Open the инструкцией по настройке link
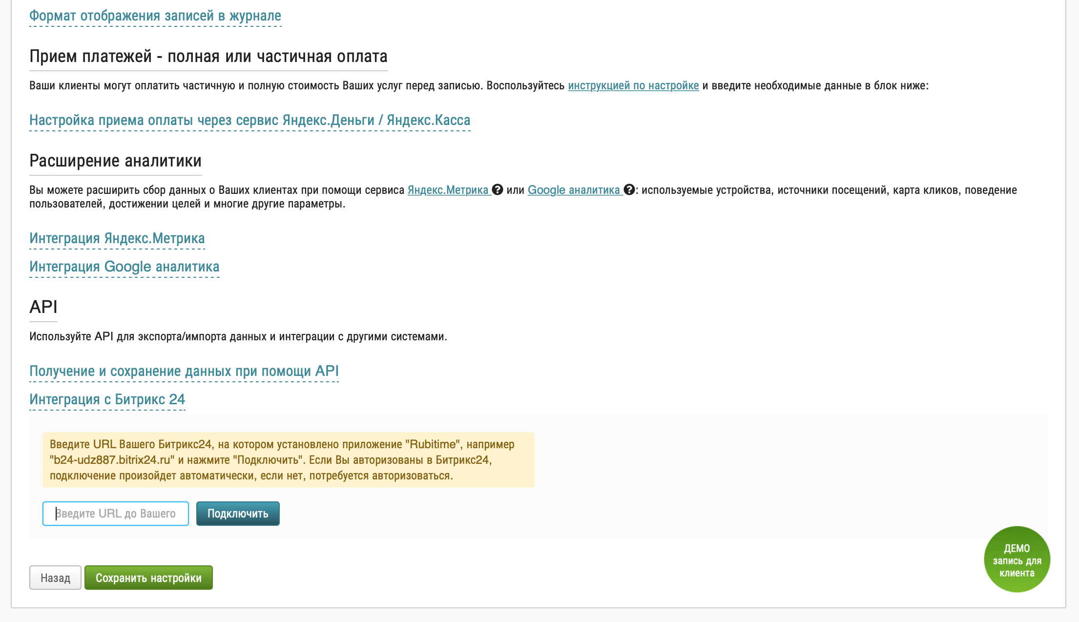This screenshot has width=1079, height=622. point(633,86)
